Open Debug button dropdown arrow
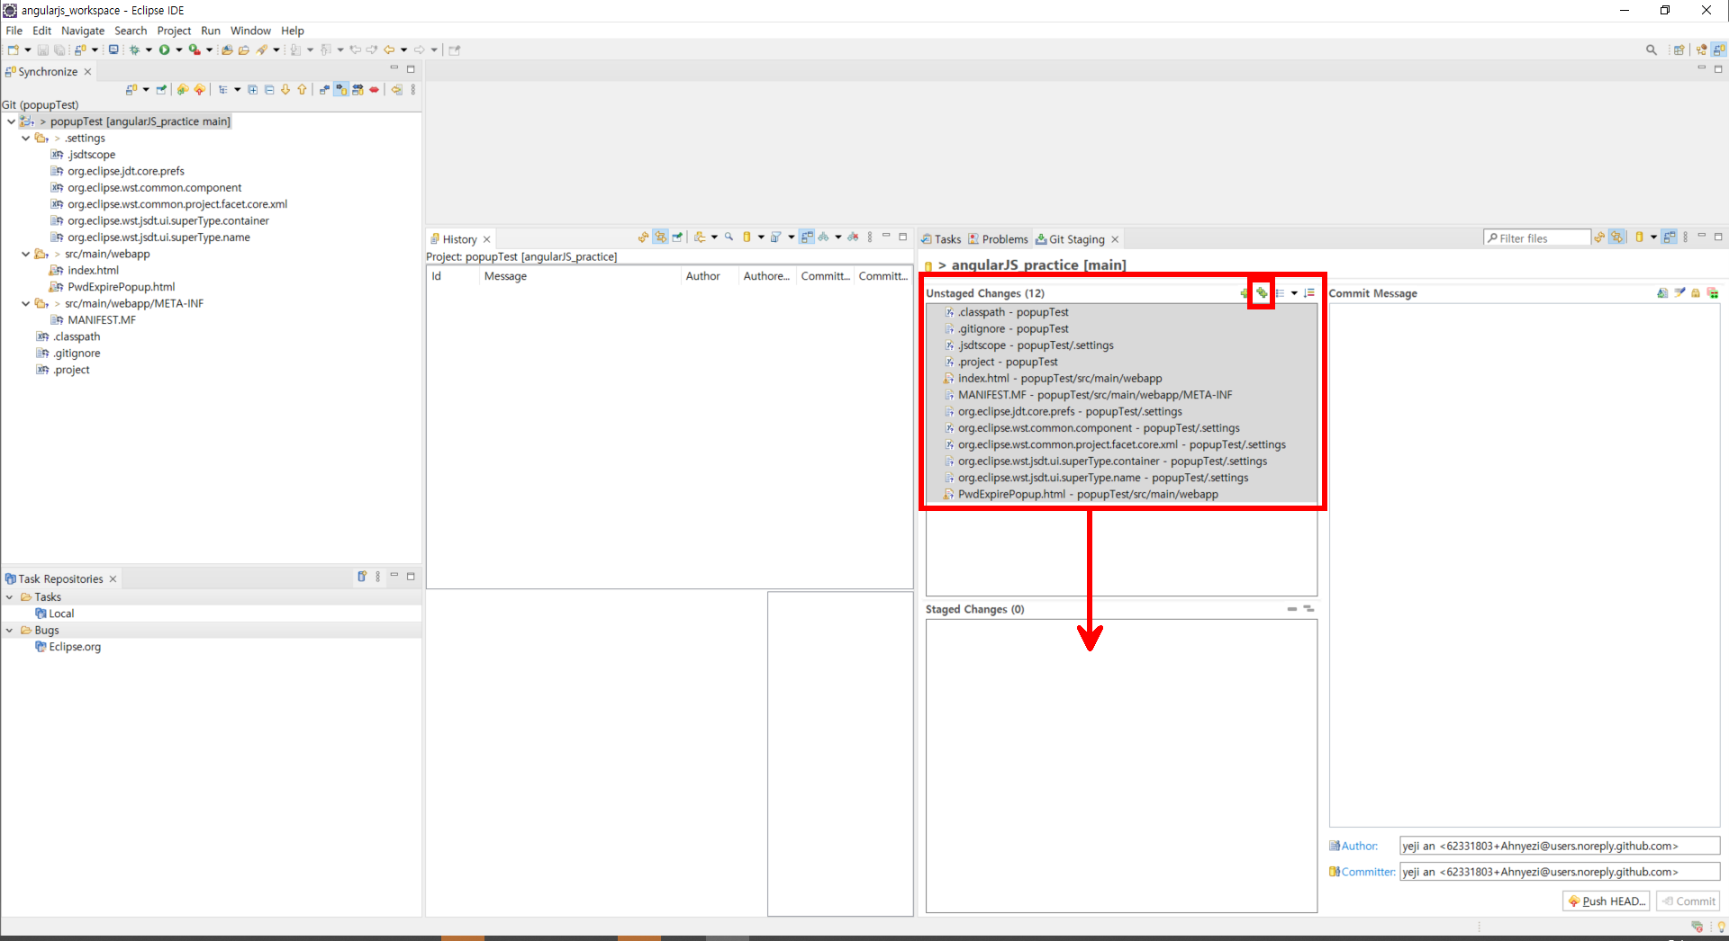Viewport: 1729px width, 941px height. [x=149, y=50]
